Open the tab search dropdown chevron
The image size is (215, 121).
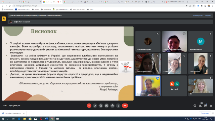click(x=197, y=2)
